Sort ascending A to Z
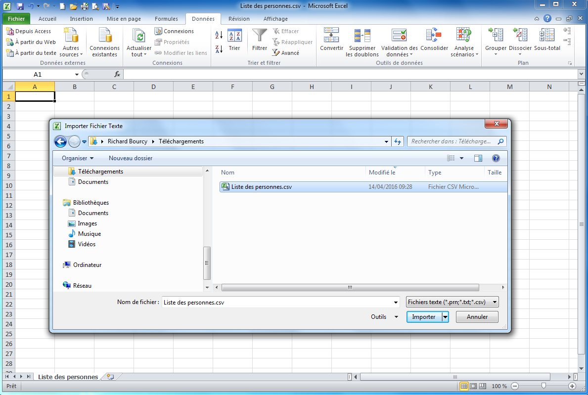The height and width of the screenshot is (395, 588). tap(219, 35)
